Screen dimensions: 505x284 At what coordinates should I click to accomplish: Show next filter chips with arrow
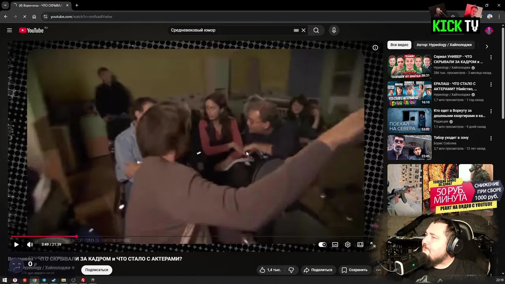[x=487, y=46]
